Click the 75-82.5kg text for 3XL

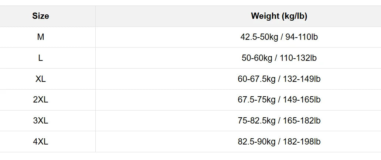pos(256,121)
